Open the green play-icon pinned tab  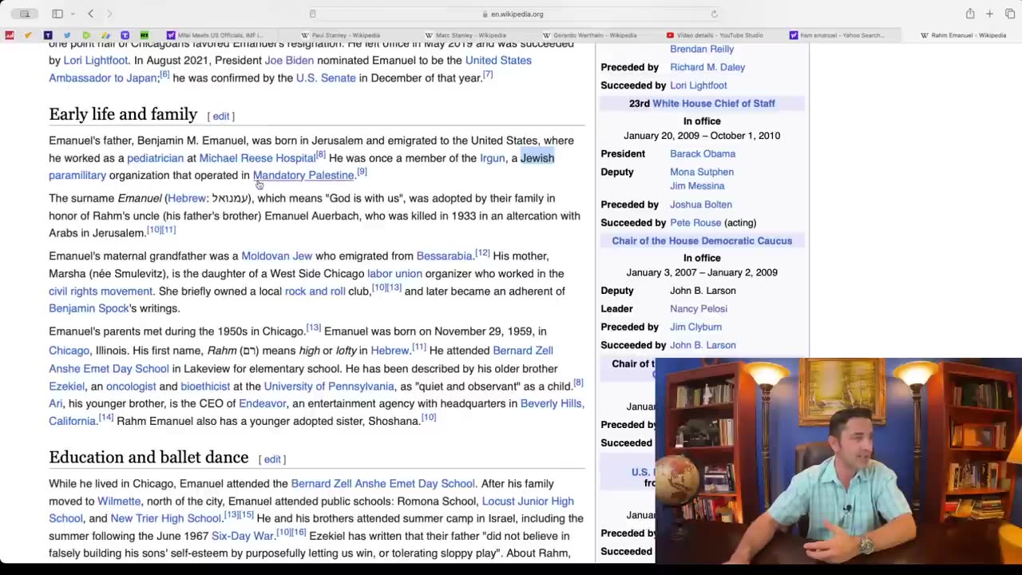click(x=86, y=35)
